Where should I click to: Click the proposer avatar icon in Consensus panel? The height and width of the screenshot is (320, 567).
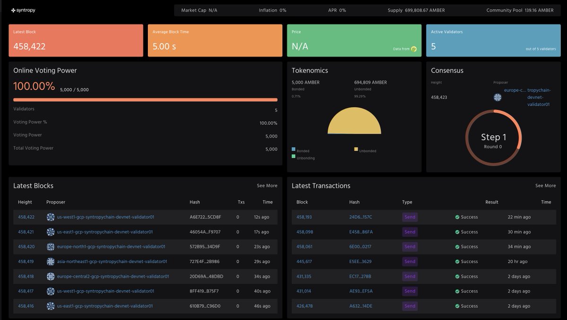pyautogui.click(x=497, y=97)
